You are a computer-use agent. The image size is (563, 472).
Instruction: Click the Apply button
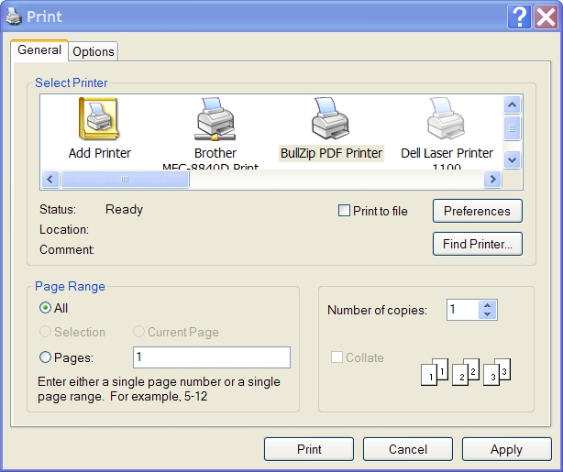pos(507,449)
